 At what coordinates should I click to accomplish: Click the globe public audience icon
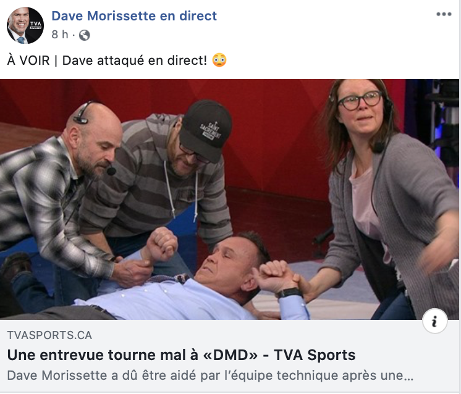pos(85,35)
